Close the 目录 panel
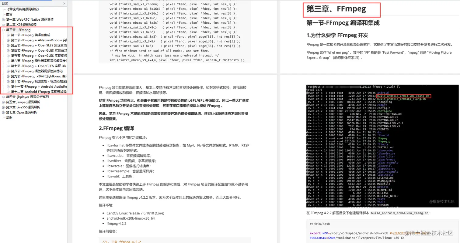460x243 pixels. click(x=64, y=4)
